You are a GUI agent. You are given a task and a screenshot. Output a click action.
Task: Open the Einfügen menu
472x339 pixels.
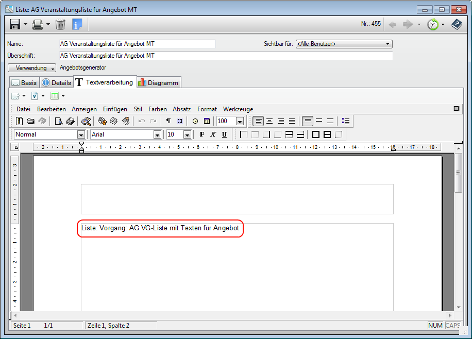click(x=115, y=109)
